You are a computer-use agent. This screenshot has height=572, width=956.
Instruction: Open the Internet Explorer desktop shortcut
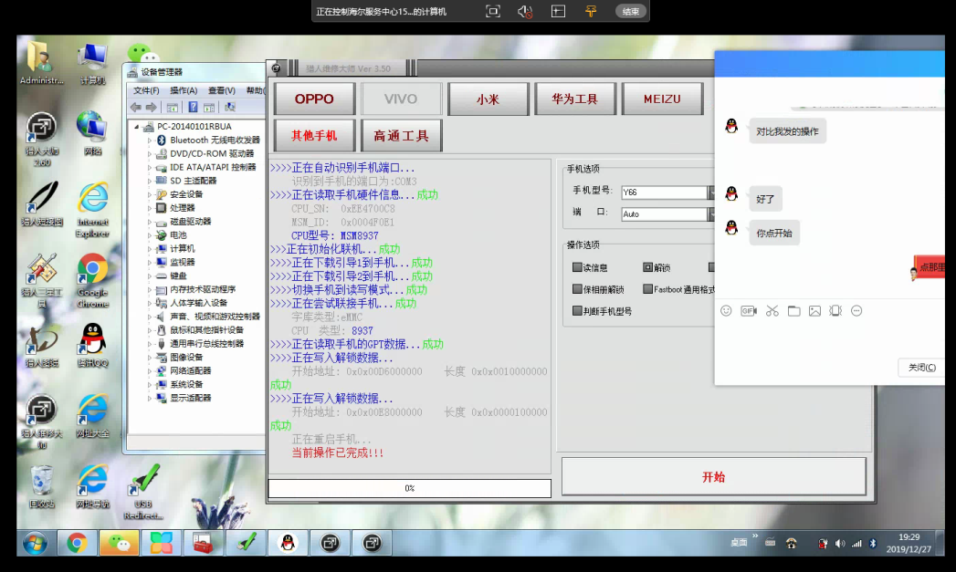point(92,210)
